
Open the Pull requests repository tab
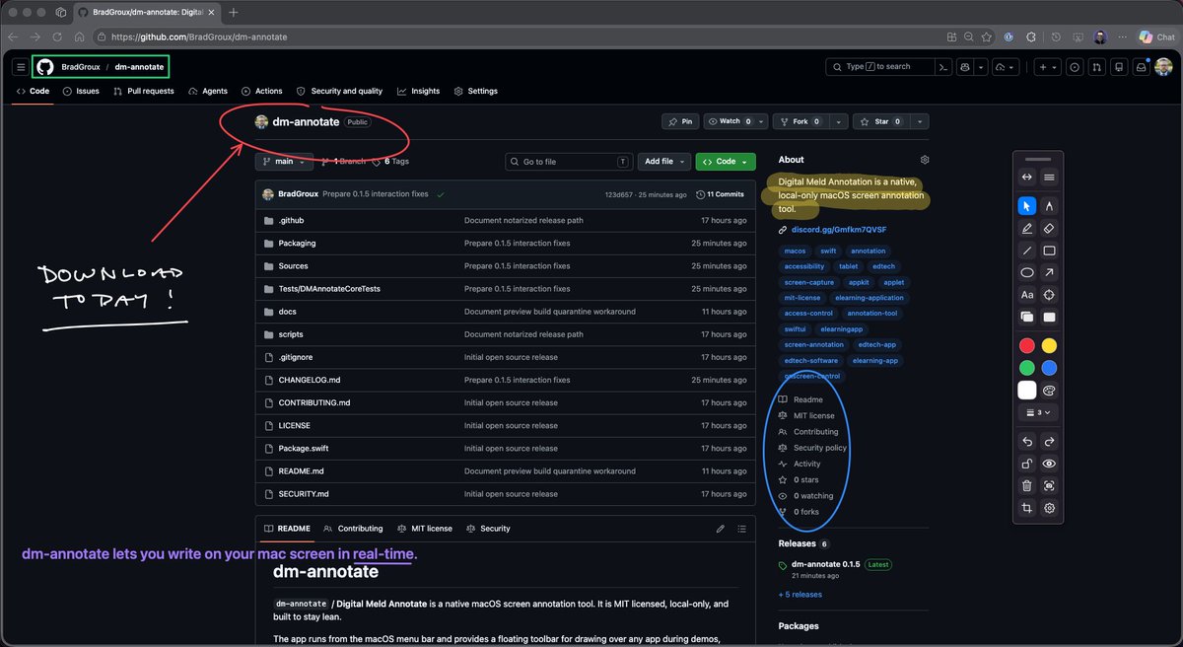[143, 91]
